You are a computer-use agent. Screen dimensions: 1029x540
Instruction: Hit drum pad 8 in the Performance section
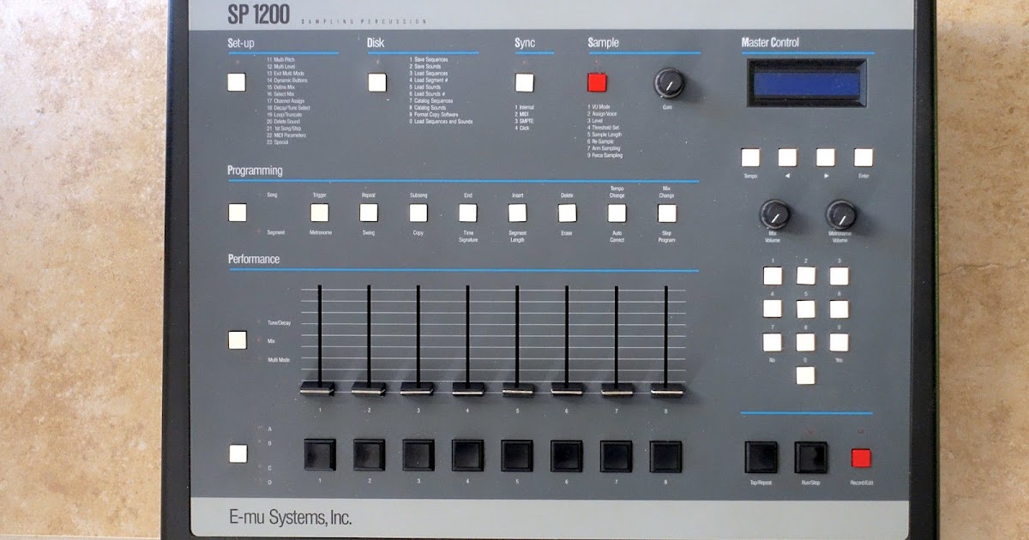point(665,454)
